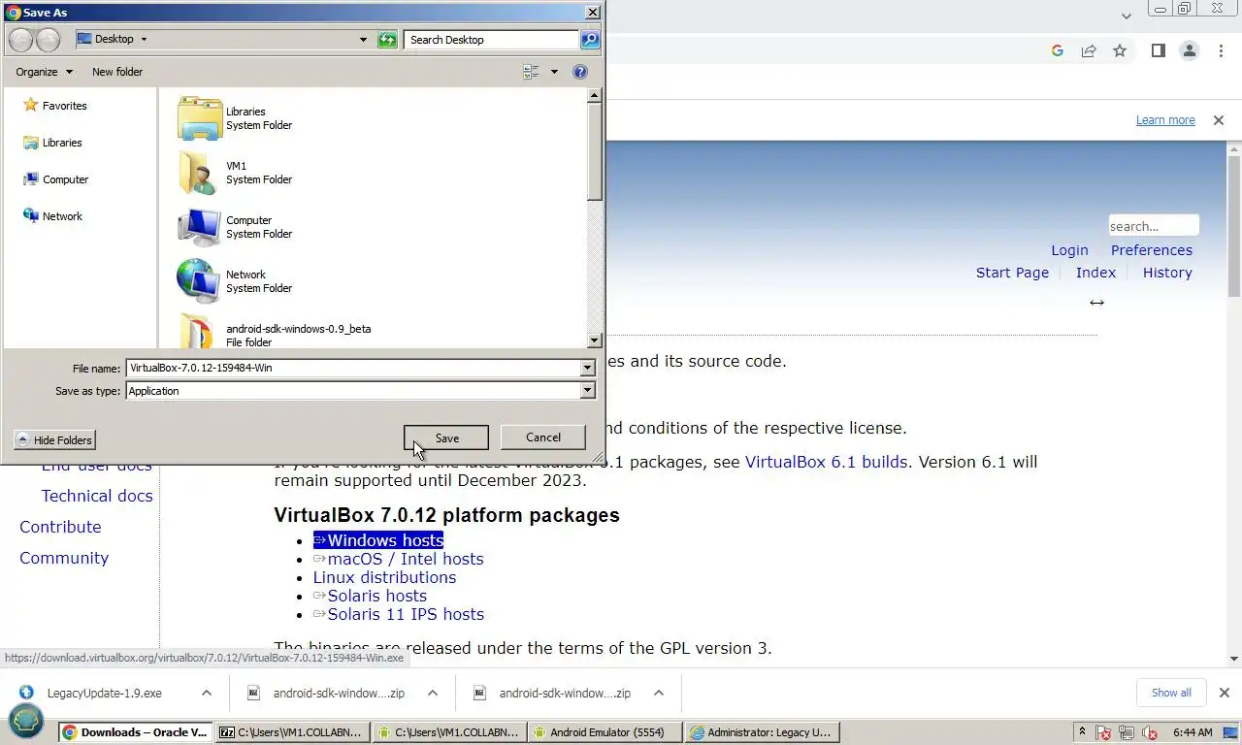Open second android-sdk zip download options arrow
Viewport: 1242px width, 745px height.
coord(659,693)
